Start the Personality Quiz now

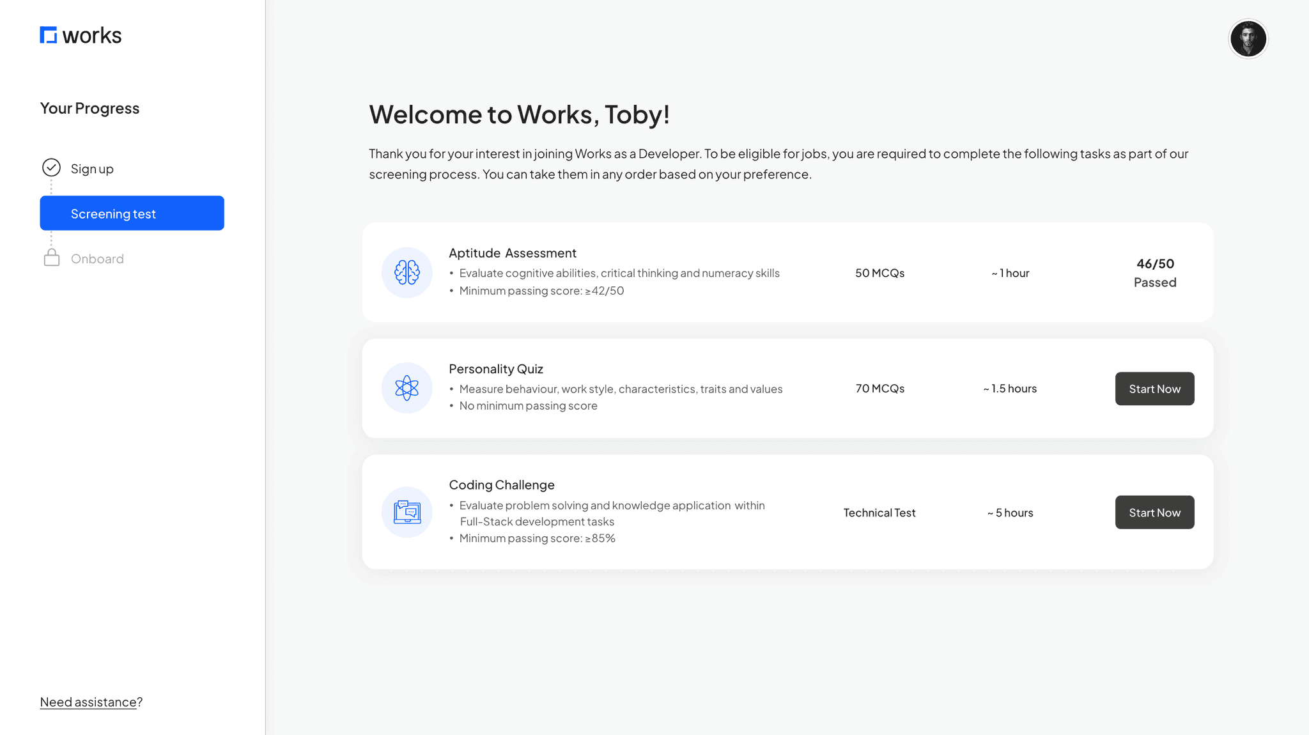point(1154,389)
